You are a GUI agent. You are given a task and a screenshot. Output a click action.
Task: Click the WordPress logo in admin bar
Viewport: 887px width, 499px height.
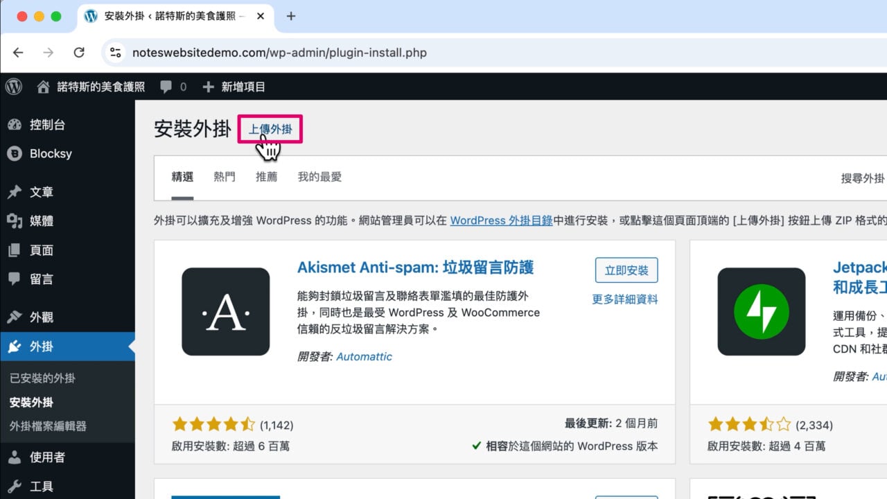coord(14,87)
